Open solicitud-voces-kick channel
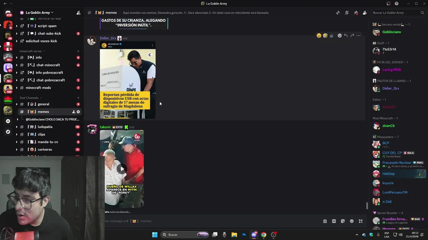428x240 pixels. point(50,41)
